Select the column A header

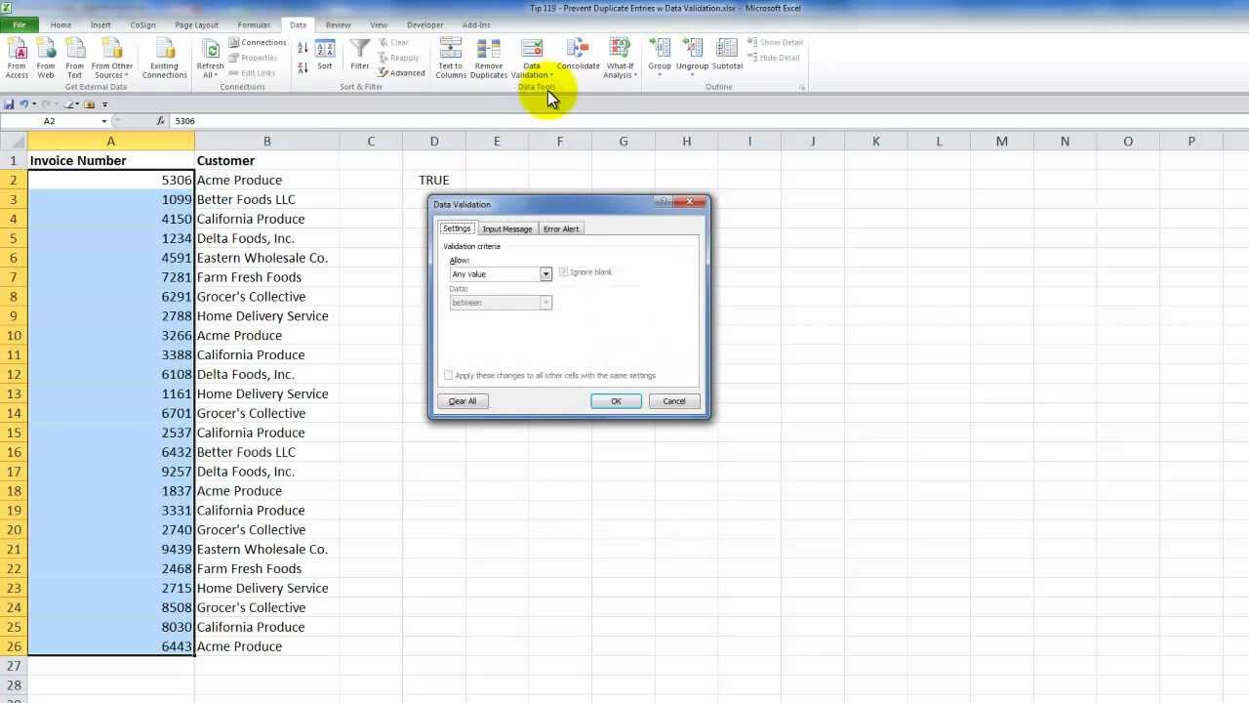coord(110,142)
